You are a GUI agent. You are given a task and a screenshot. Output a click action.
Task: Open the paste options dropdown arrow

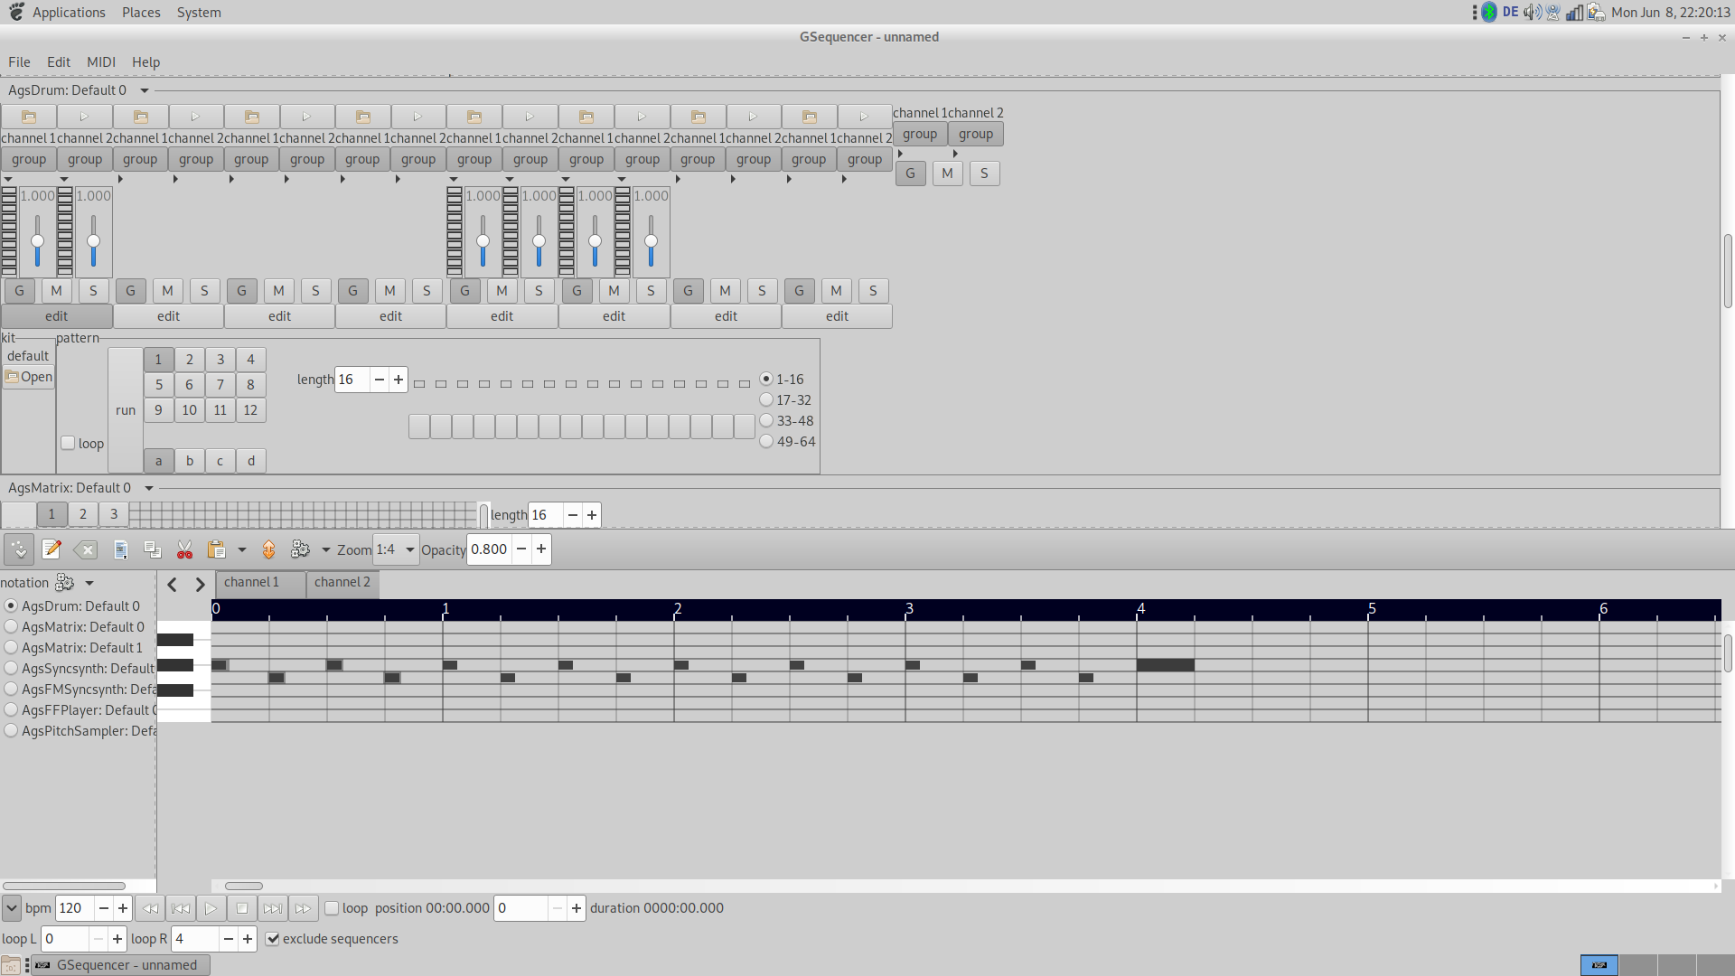coord(241,549)
